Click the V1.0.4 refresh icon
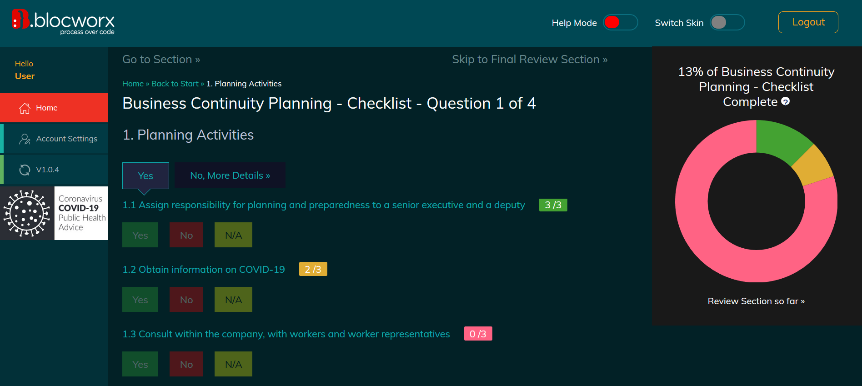862x386 pixels. pyautogui.click(x=25, y=170)
